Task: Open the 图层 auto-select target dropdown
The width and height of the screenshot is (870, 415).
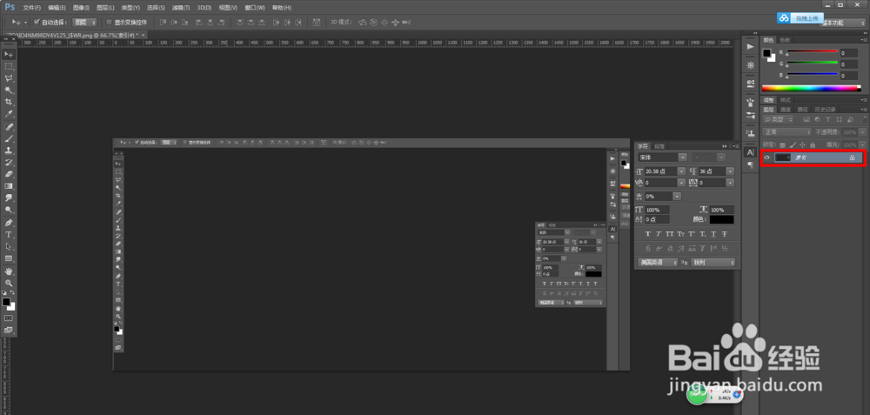Action: click(85, 23)
